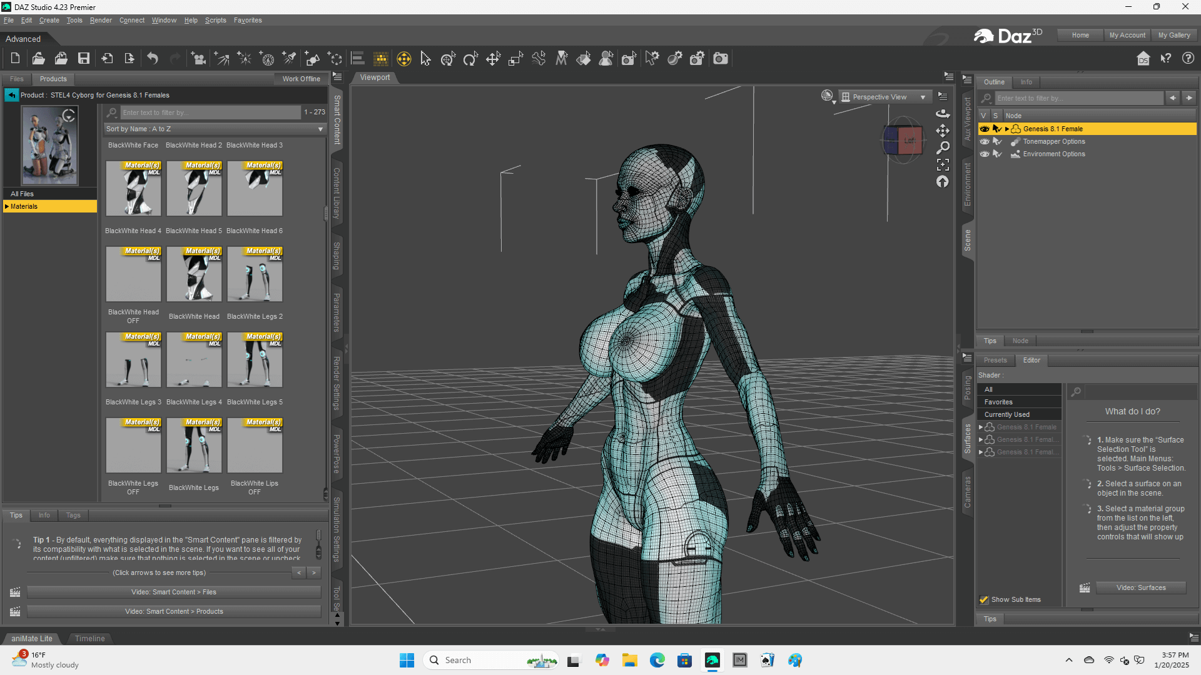Screen dimensions: 1201x675
Task: Select the Rotate tool in the toolbar
Action: tap(470, 59)
